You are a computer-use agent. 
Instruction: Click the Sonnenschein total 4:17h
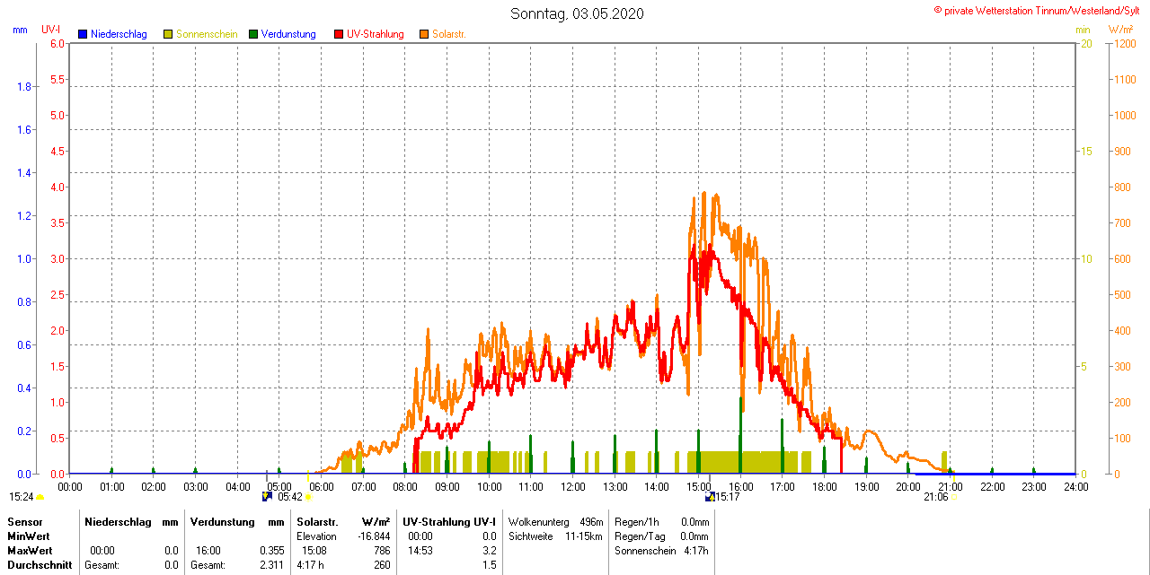point(696,550)
